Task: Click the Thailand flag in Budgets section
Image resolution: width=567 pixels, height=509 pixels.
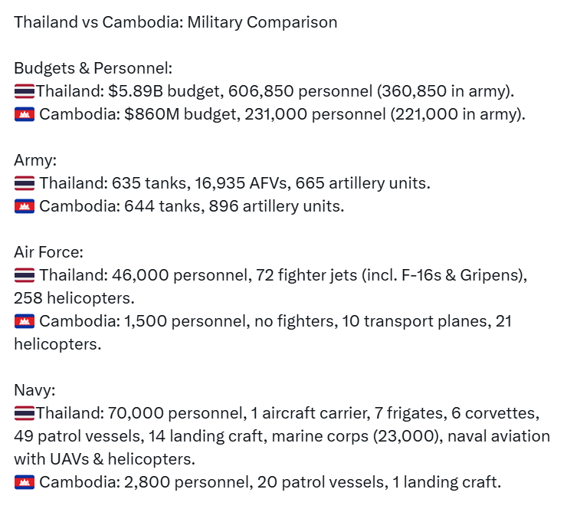Action: click(25, 90)
